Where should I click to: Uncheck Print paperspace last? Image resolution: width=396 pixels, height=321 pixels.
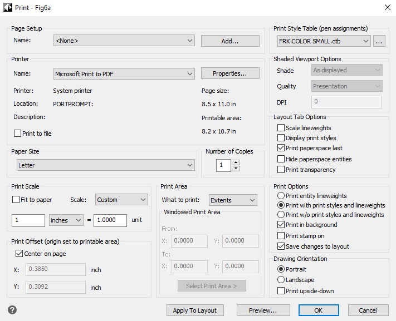point(281,148)
